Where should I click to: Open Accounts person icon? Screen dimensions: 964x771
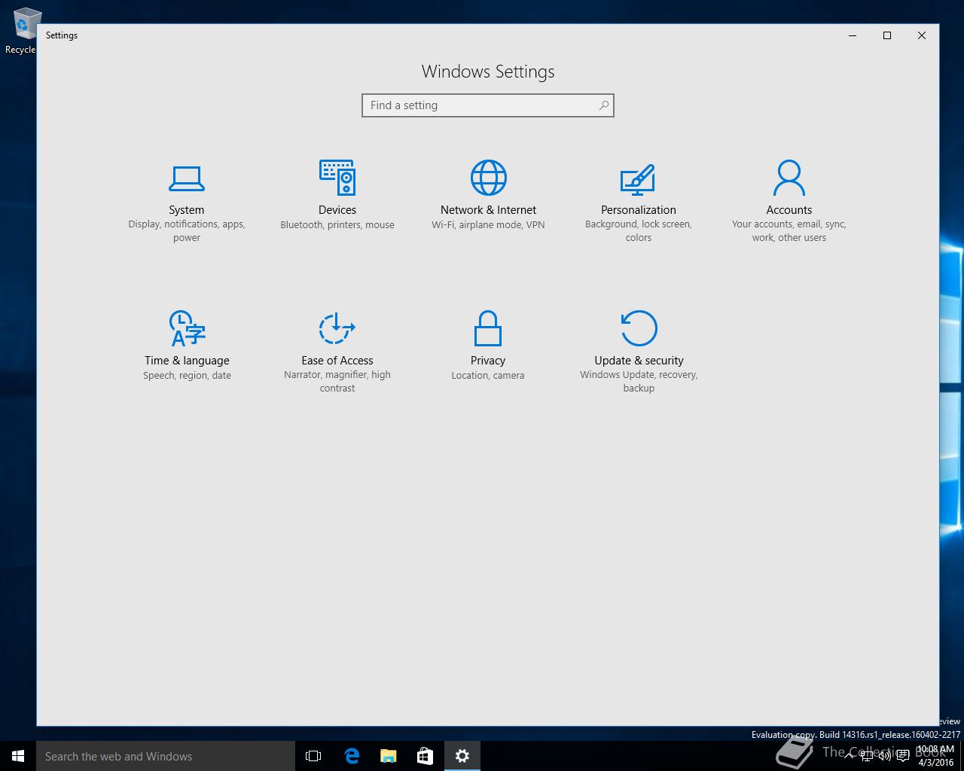[x=789, y=178]
